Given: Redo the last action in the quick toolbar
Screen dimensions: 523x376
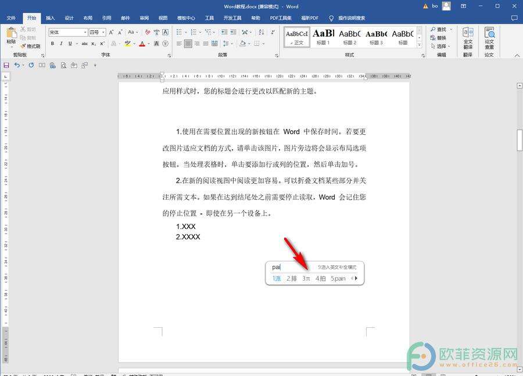Looking at the screenshot, I should 31,66.
